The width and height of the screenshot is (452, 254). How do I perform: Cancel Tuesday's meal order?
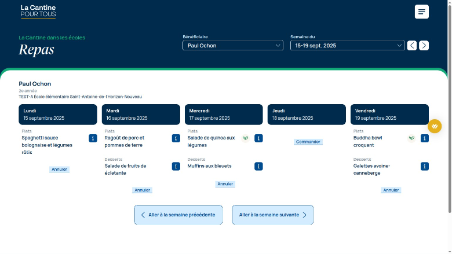(x=142, y=190)
